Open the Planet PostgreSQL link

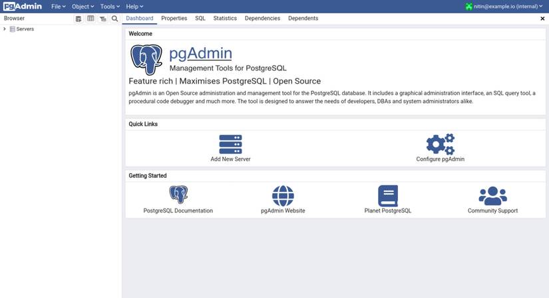coord(387,210)
